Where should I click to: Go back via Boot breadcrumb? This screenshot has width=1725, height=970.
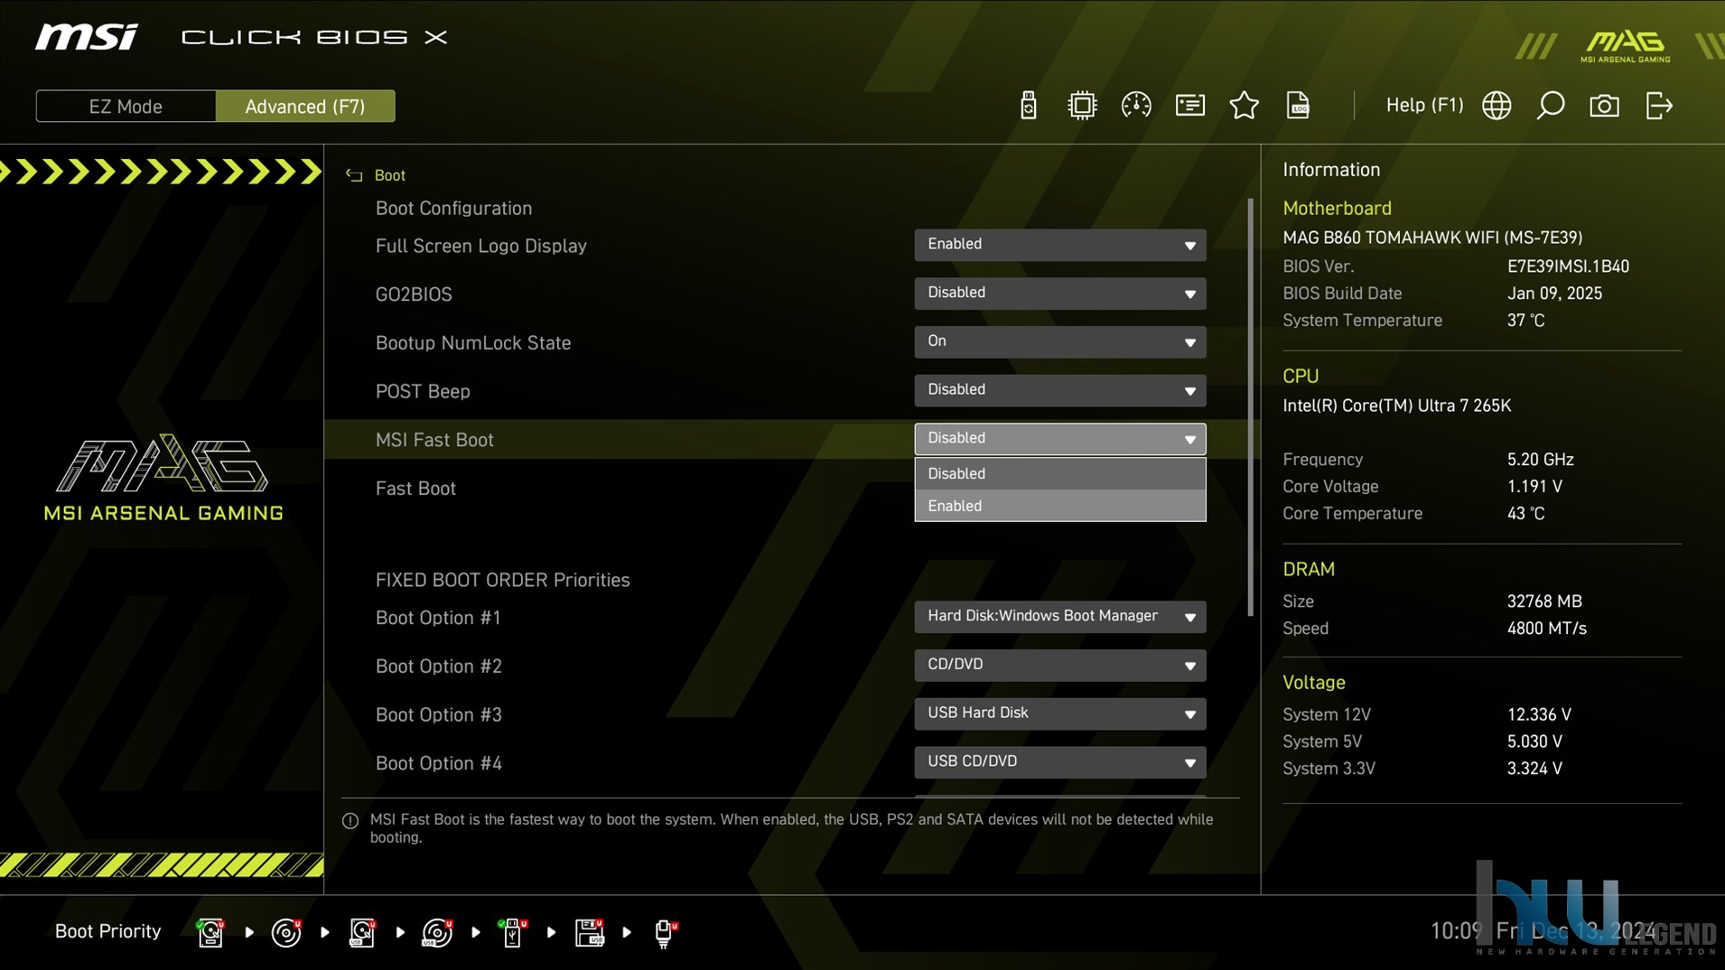pos(390,175)
